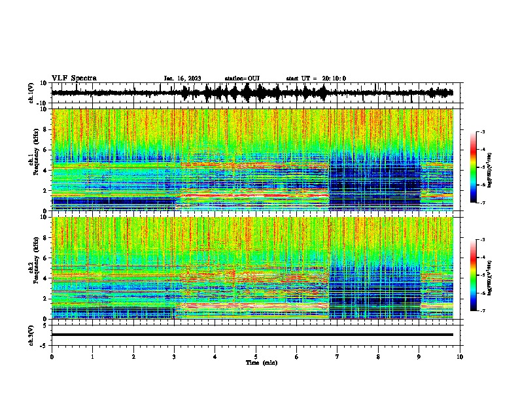
Task: Click the '8' kHz tick on ch.1 frequency axis
Action: coord(46,129)
